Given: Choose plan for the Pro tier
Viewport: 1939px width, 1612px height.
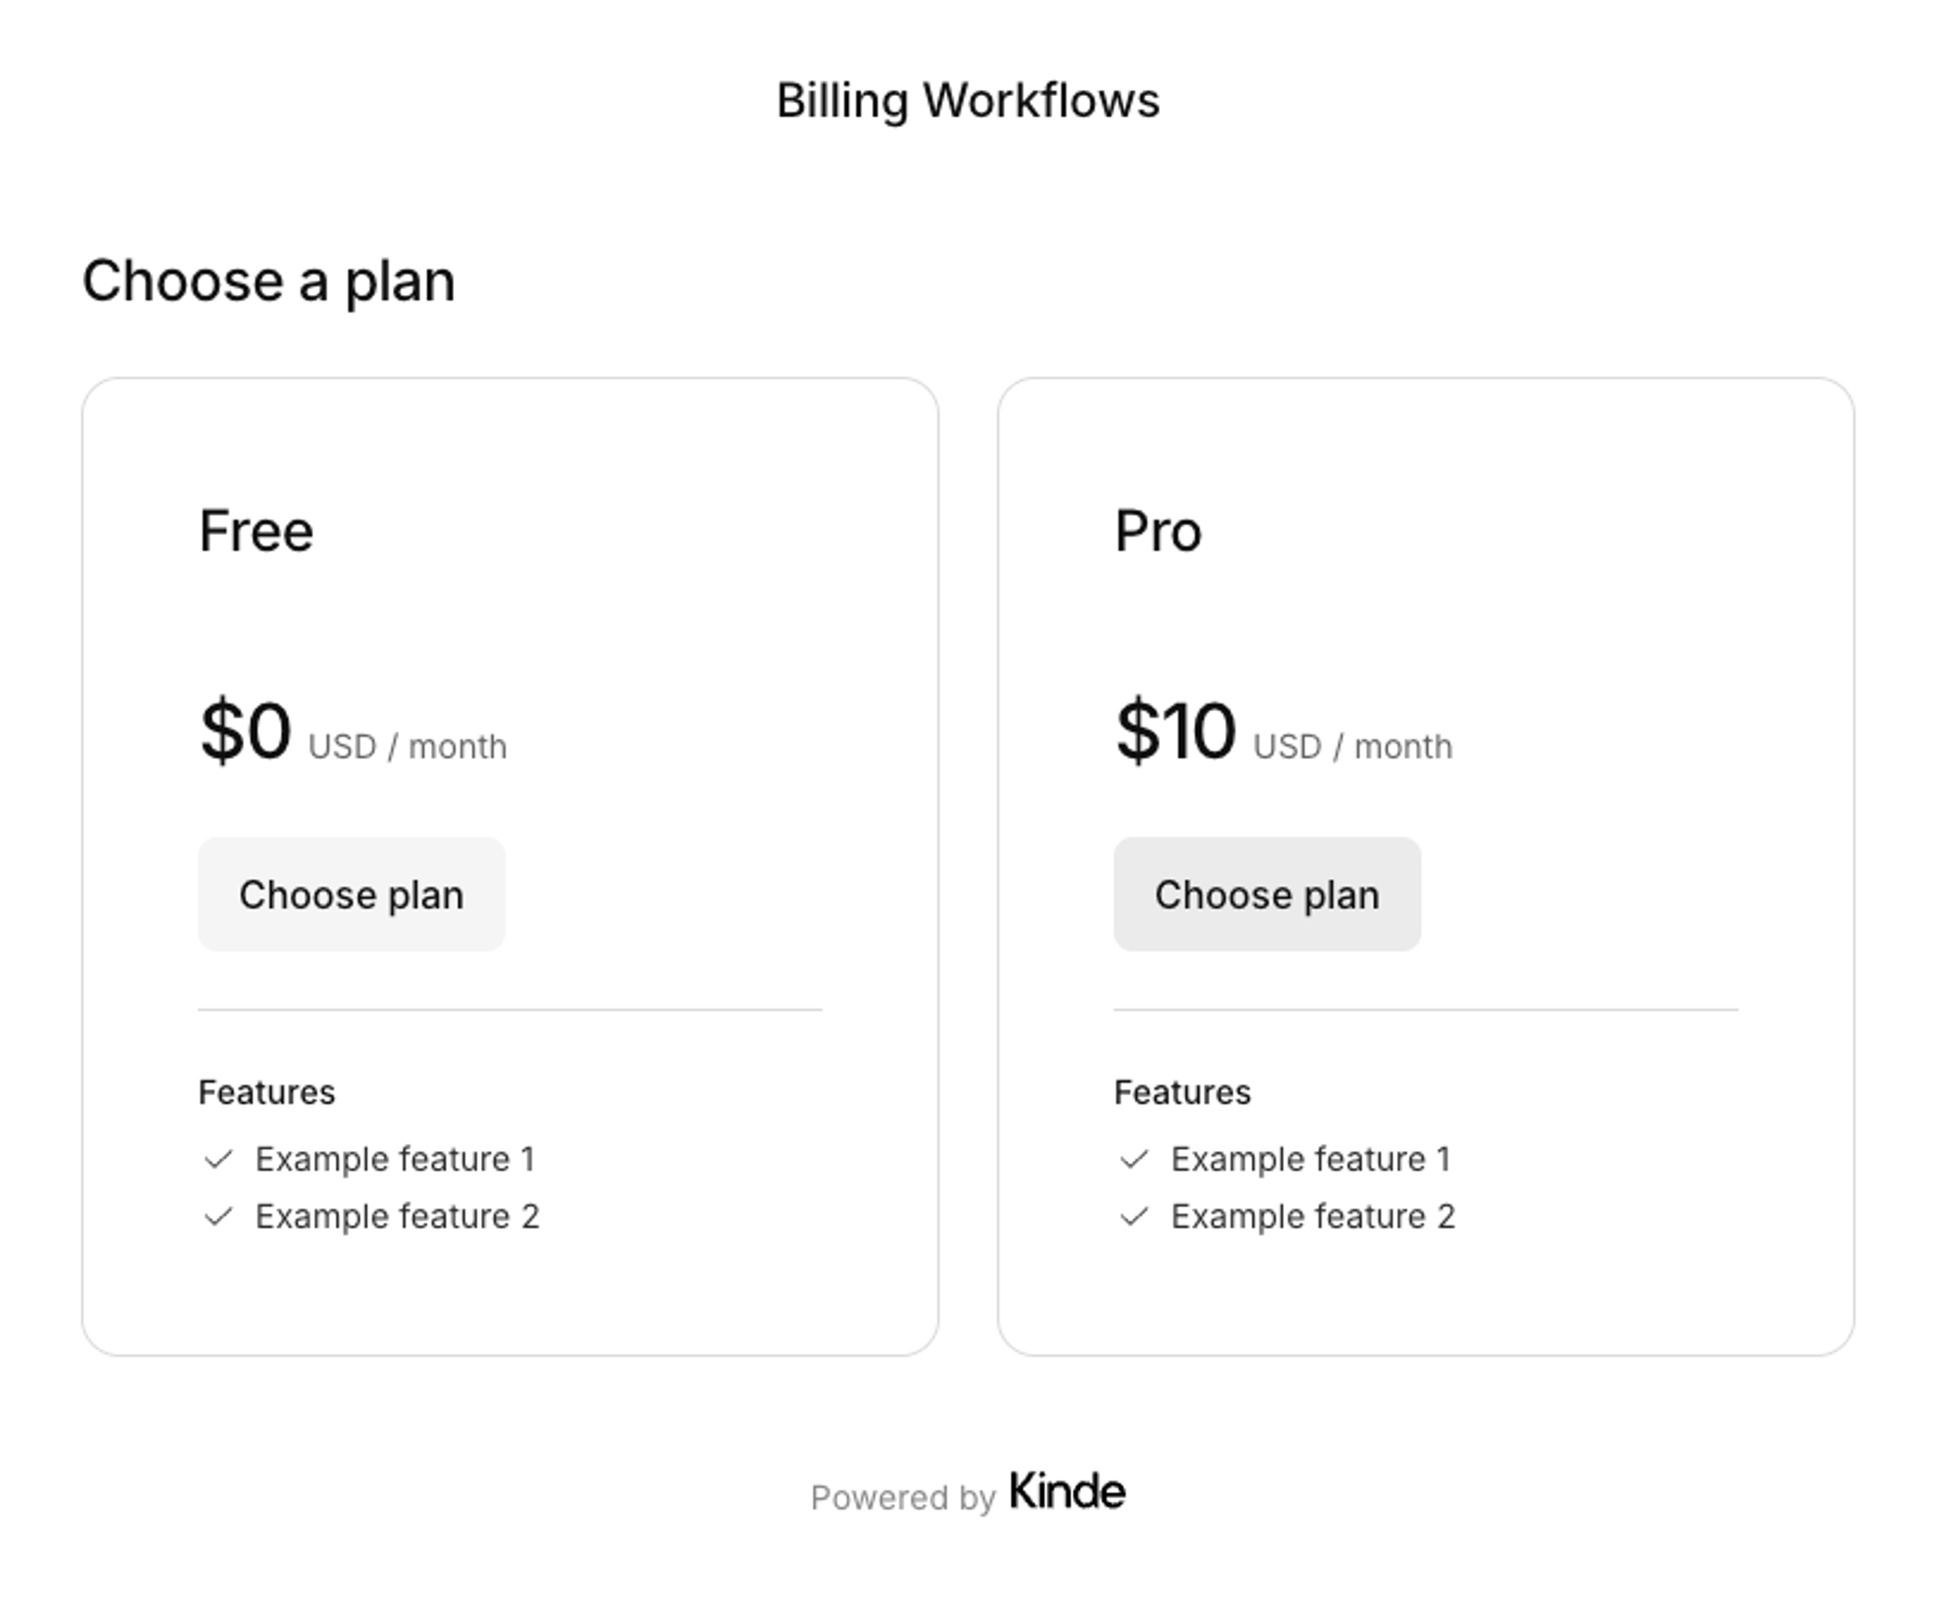Looking at the screenshot, I should 1267,894.
